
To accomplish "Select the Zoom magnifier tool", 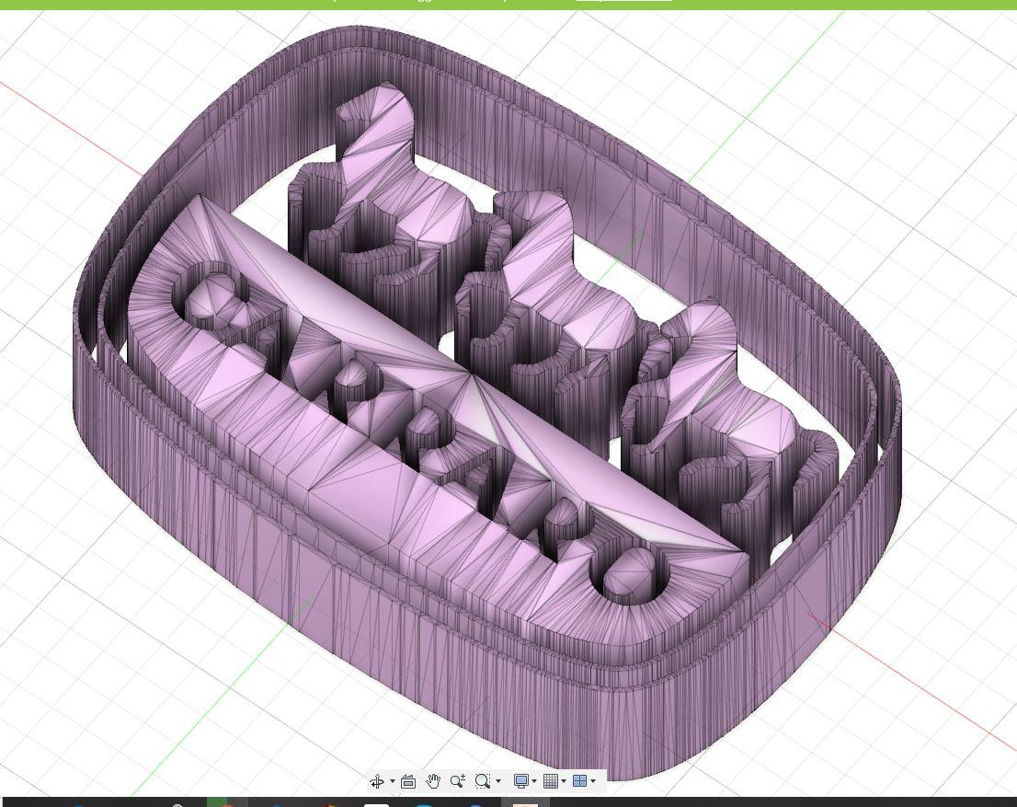I will coord(457,781).
